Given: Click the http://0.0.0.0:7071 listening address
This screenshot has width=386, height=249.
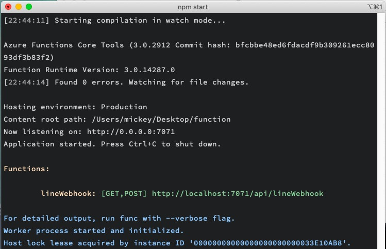Looking at the screenshot, I should pyautogui.click(x=131, y=132).
